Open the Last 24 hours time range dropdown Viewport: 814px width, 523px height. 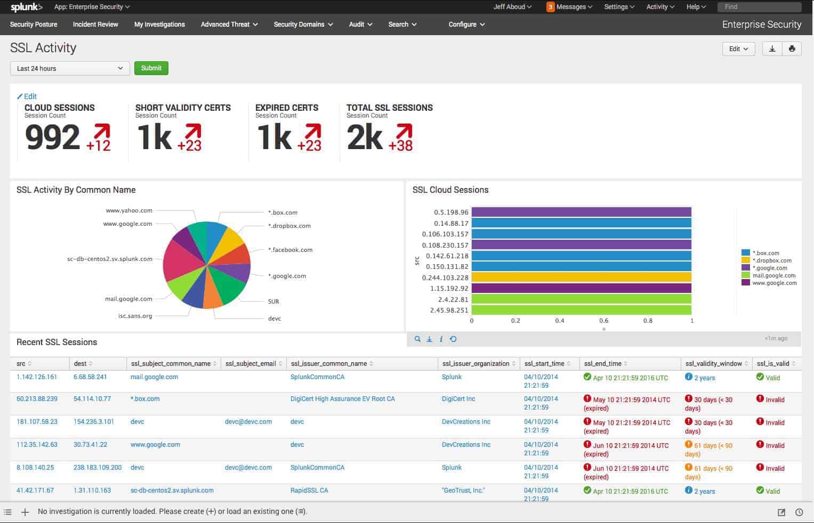tap(70, 68)
